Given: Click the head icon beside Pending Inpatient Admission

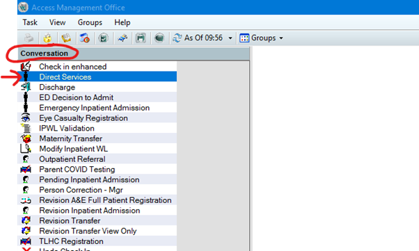Looking at the screenshot, I should tap(26, 179).
